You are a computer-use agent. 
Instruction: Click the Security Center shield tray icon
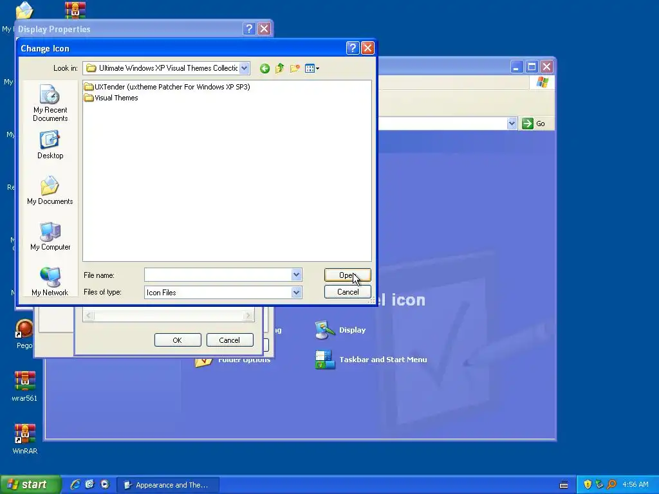coord(588,484)
